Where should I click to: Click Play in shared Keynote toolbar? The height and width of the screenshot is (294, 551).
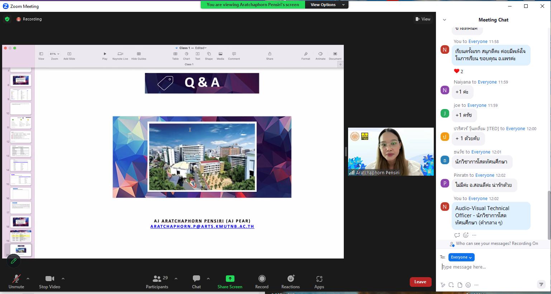coord(105,56)
